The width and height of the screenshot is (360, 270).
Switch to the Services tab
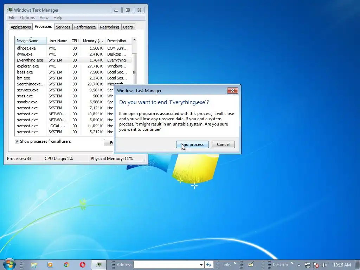pos(63,27)
